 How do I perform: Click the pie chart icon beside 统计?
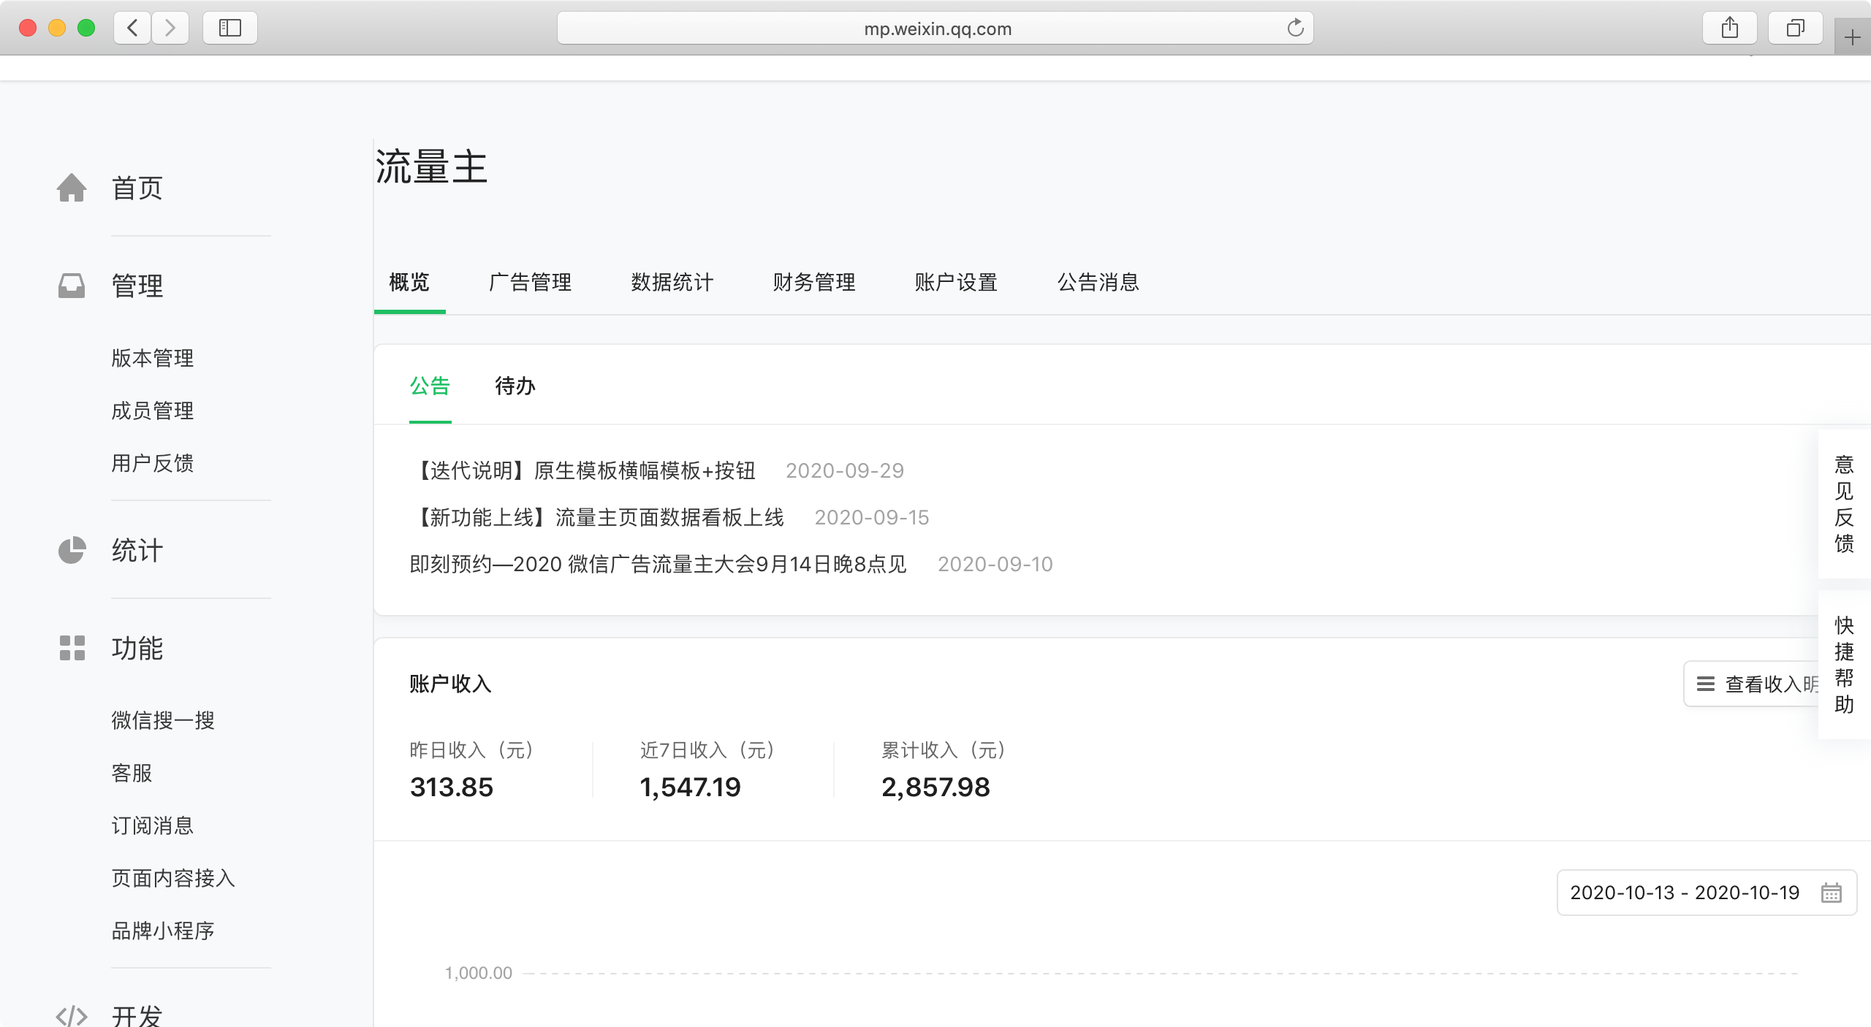(x=72, y=550)
